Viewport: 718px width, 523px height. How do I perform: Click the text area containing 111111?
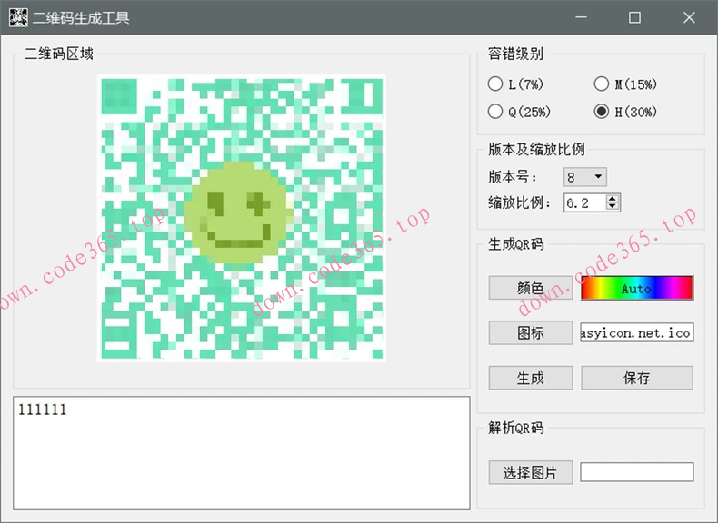click(x=242, y=453)
